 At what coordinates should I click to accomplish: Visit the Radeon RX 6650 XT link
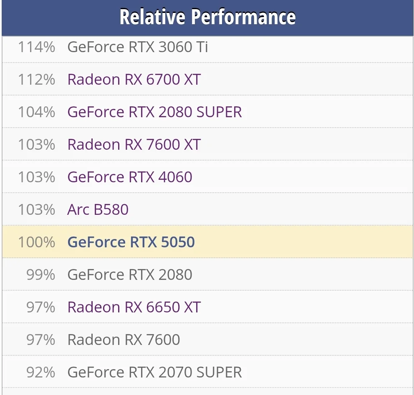pyautogui.click(x=134, y=307)
